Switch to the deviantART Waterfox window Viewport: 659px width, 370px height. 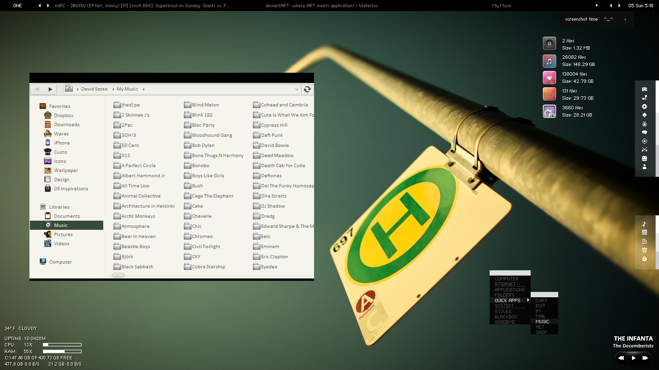tap(322, 6)
